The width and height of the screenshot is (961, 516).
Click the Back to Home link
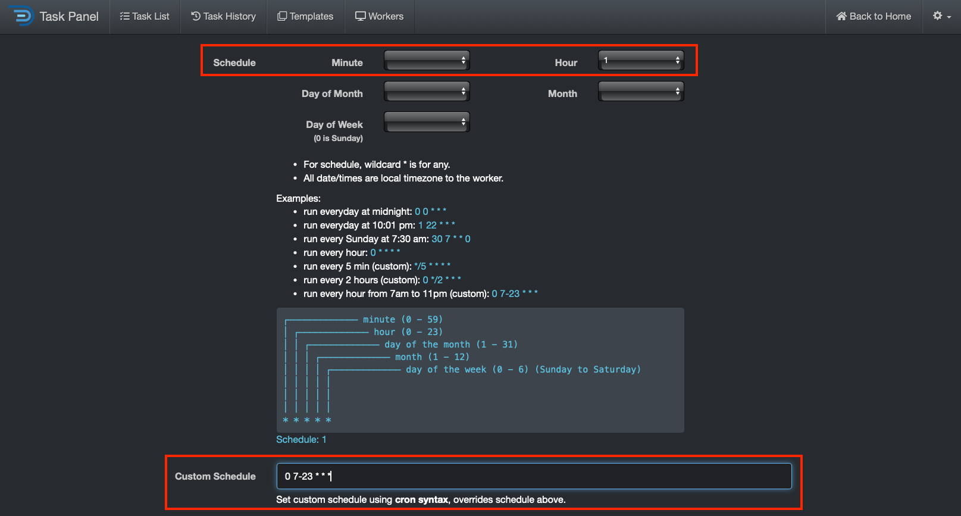(x=874, y=17)
